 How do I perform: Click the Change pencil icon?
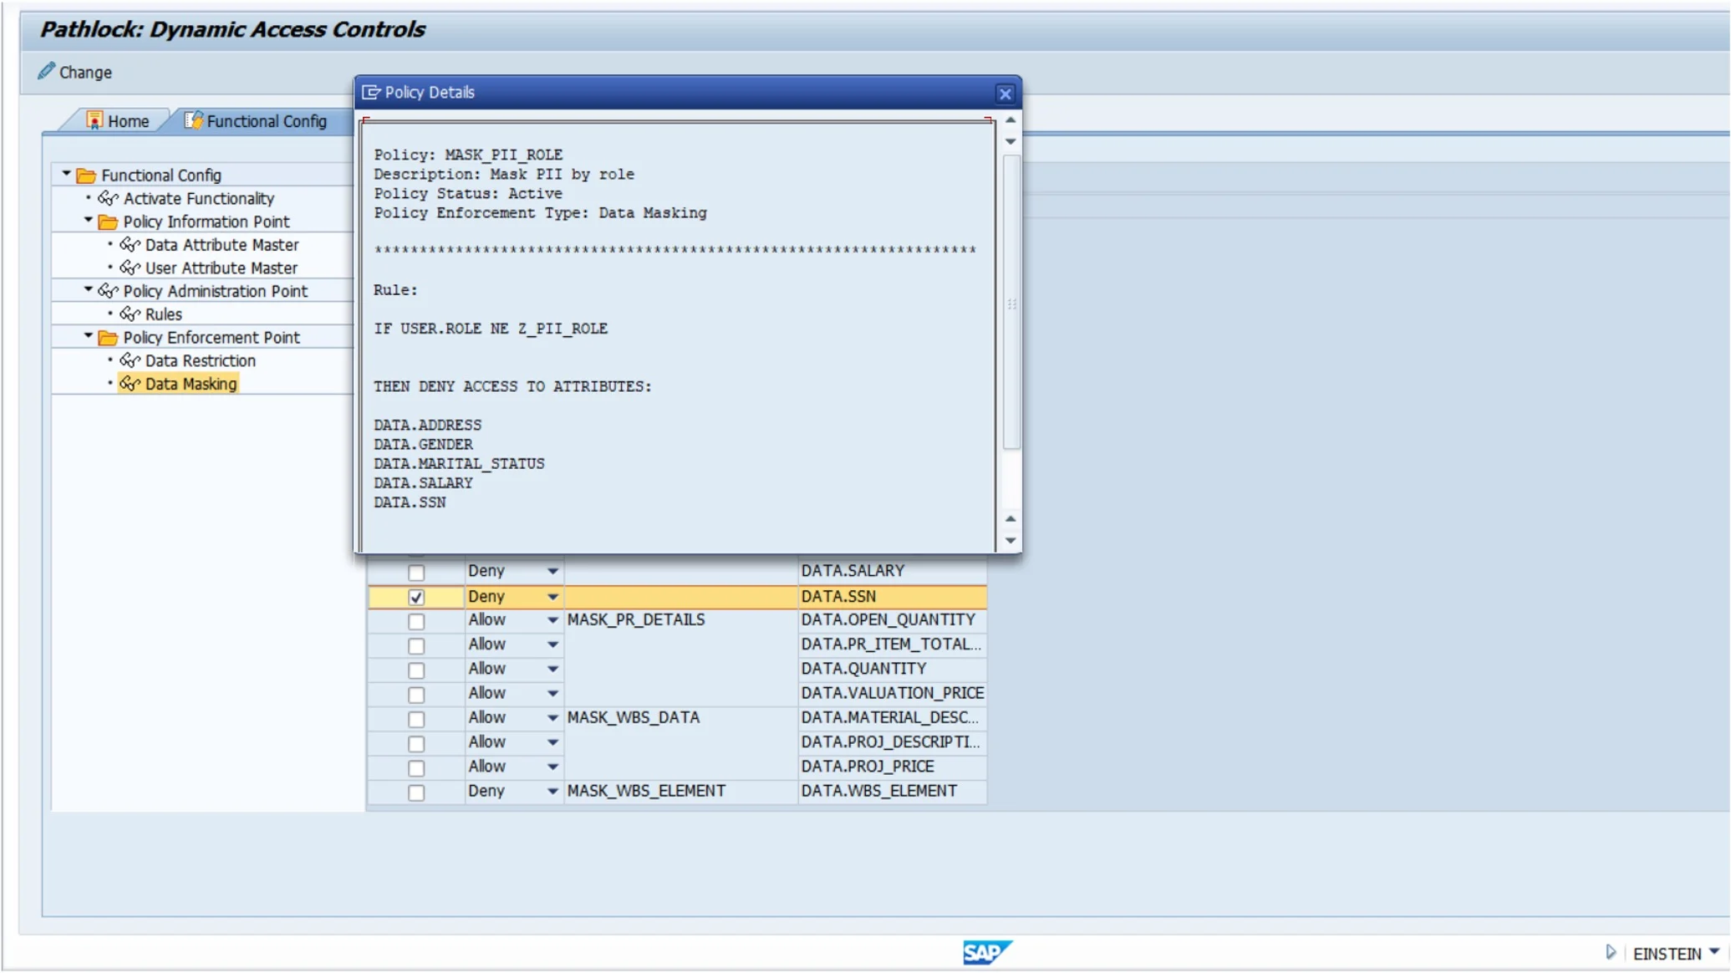click(x=46, y=72)
